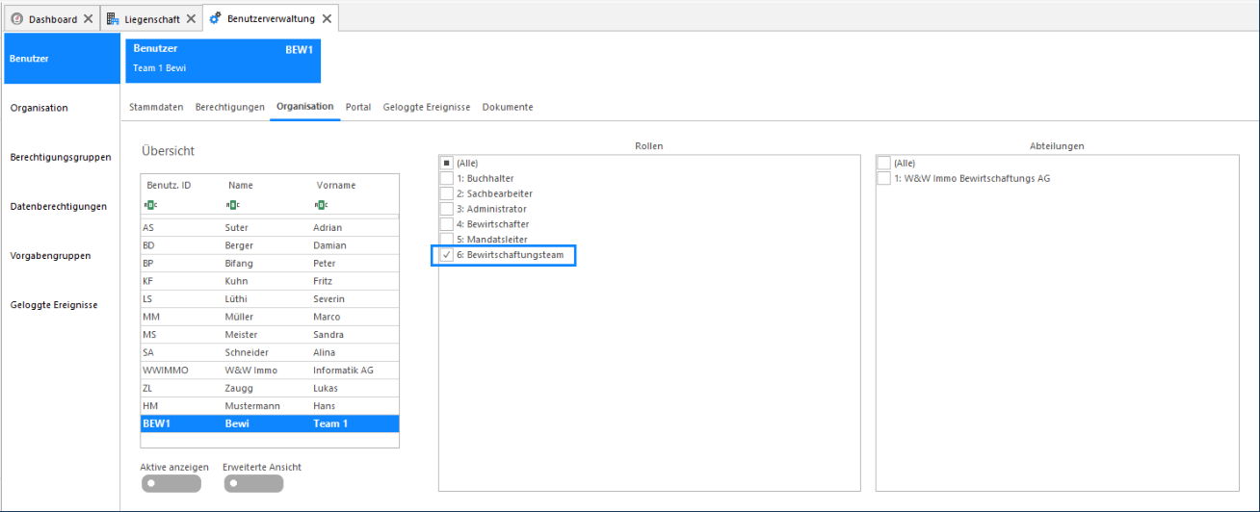Open Berechtigungsgruppen in the sidebar
1260x512 pixels.
62,157
